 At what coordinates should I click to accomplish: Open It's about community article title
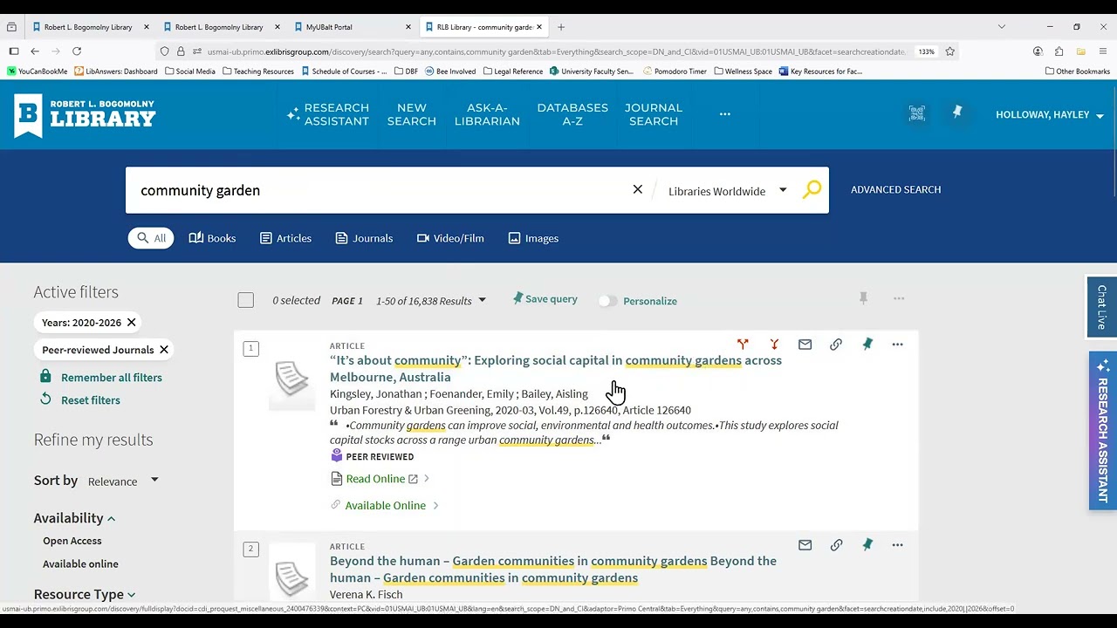[556, 368]
